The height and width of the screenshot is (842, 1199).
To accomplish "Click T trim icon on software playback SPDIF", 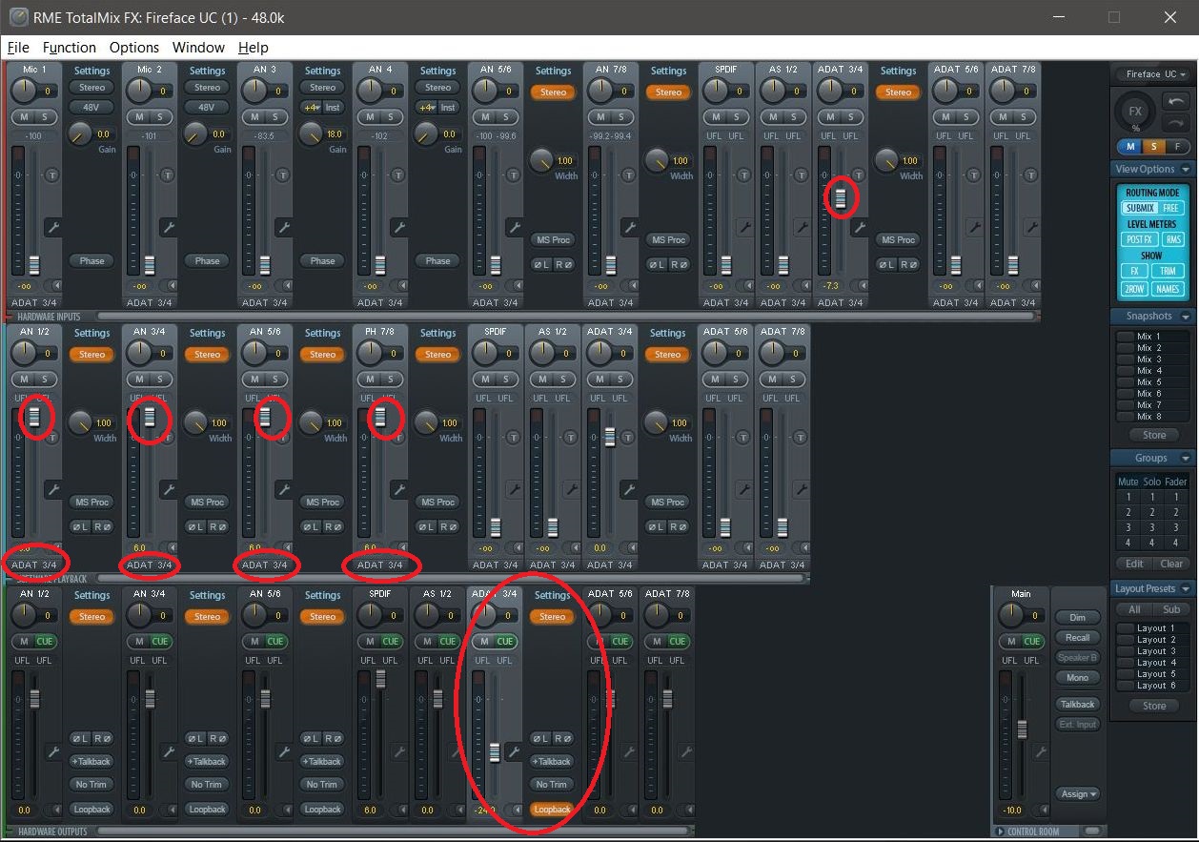I will [x=514, y=438].
